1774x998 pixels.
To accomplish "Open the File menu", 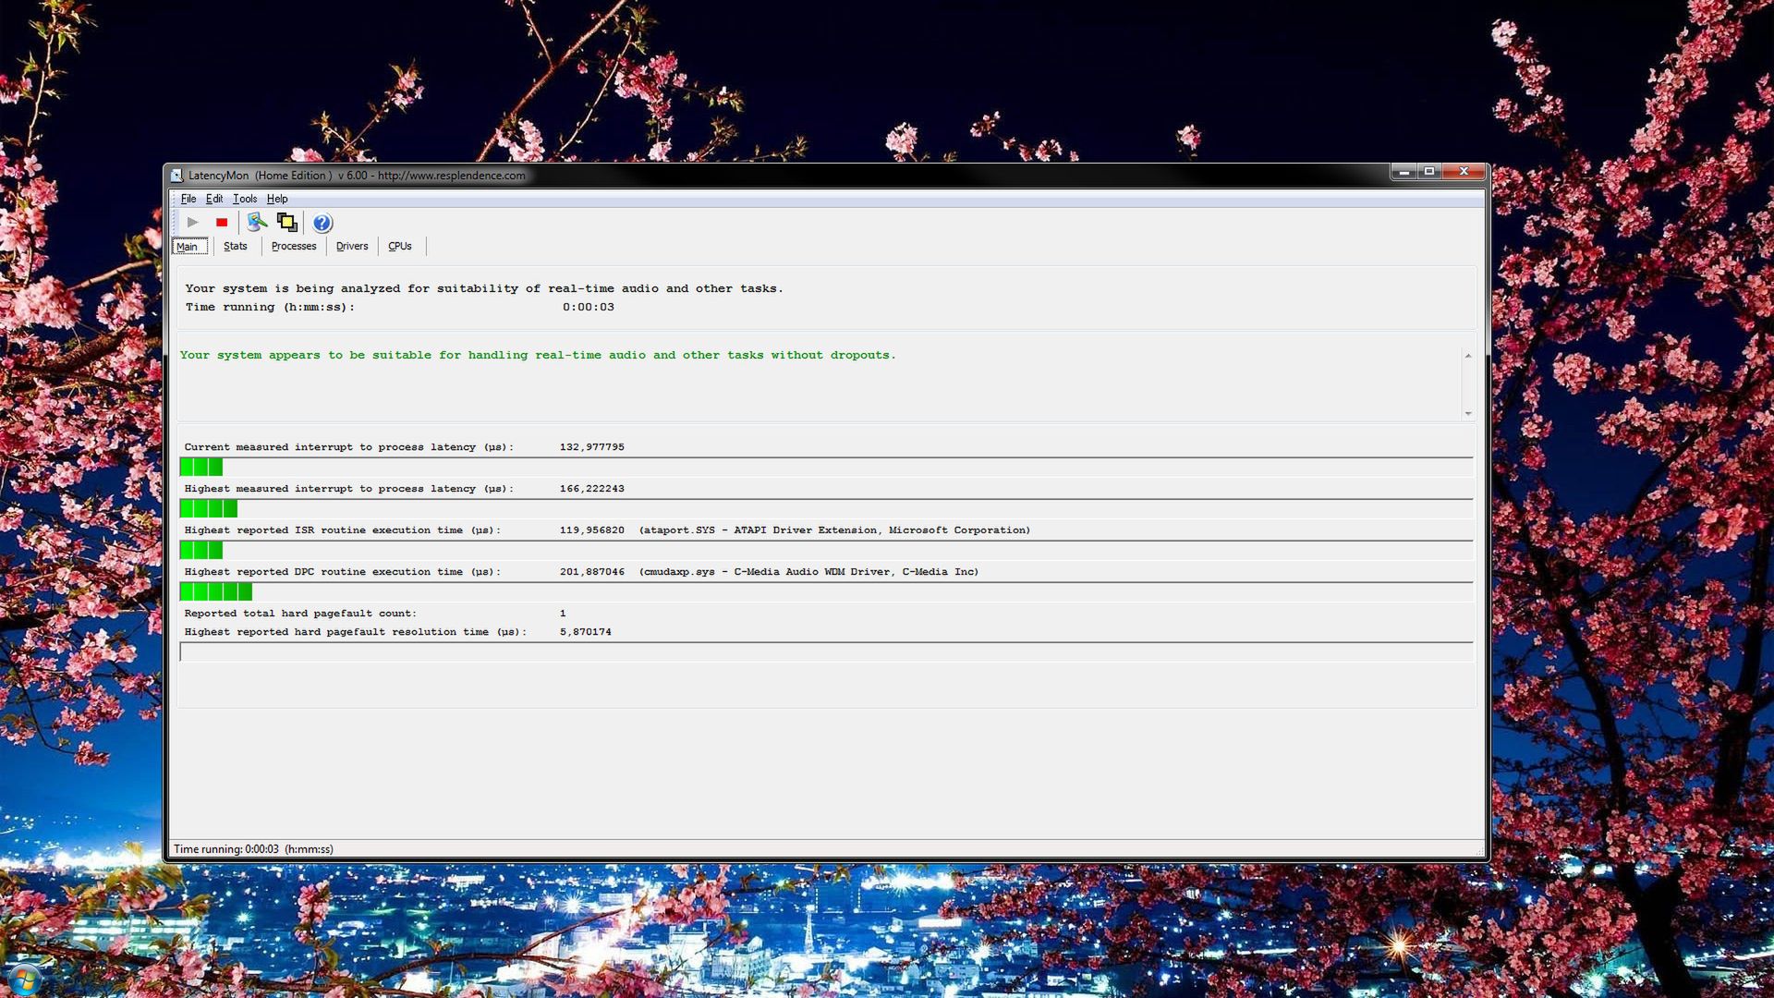I will (x=188, y=199).
